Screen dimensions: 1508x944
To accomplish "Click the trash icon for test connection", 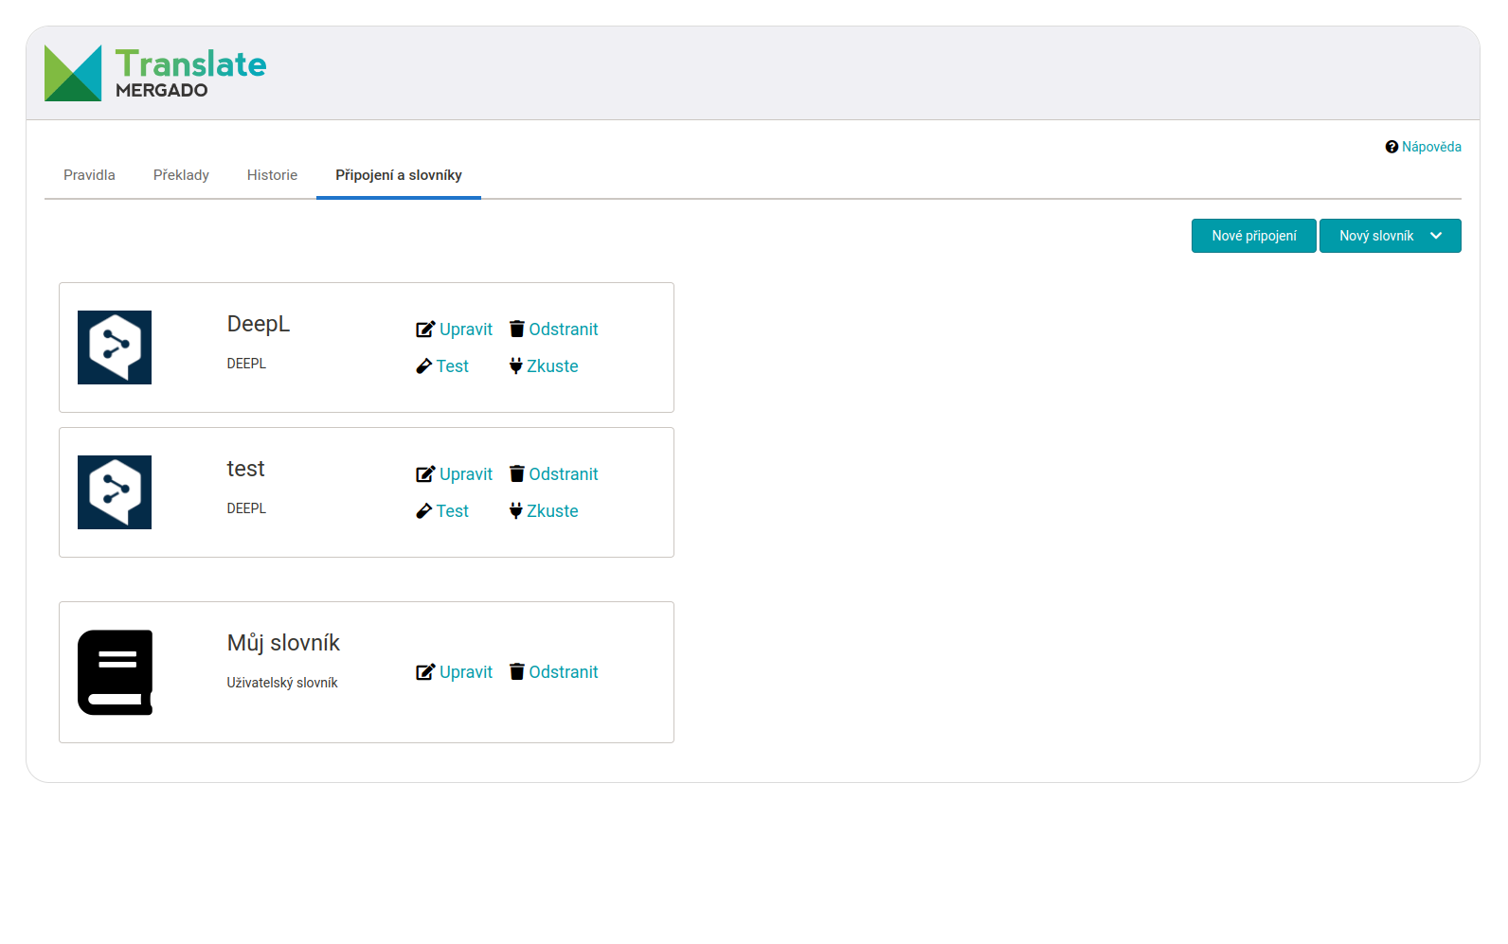I will (517, 473).
